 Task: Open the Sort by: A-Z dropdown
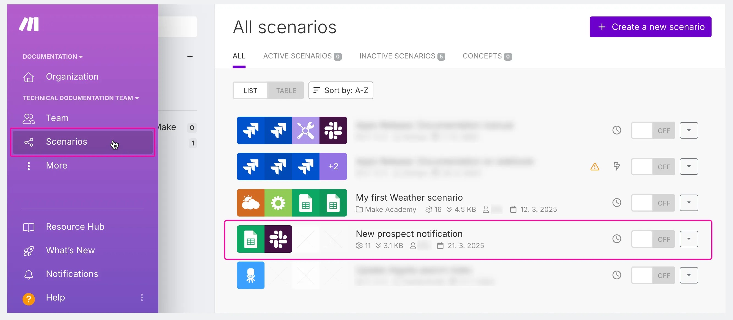[x=341, y=90]
